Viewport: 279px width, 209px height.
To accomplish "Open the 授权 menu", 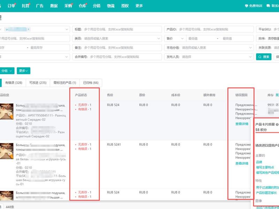I will tap(125, 6).
